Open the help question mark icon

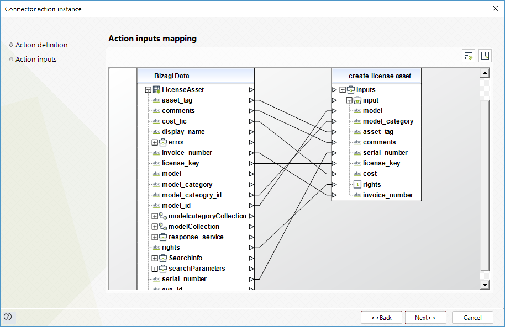click(8, 317)
